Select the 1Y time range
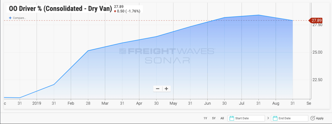The width and height of the screenshot is (332, 124). click(205, 118)
